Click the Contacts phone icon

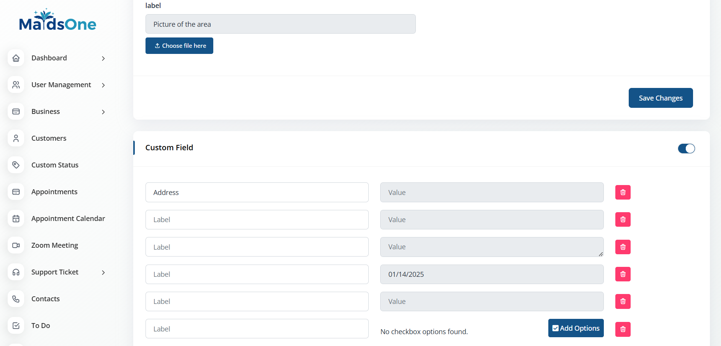coord(16,299)
